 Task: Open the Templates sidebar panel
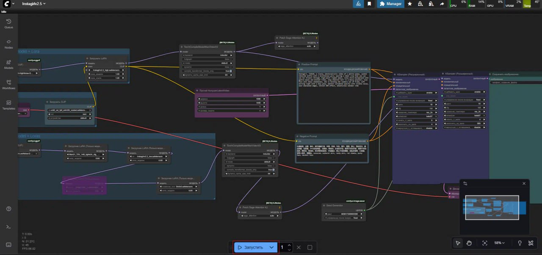pos(8,105)
